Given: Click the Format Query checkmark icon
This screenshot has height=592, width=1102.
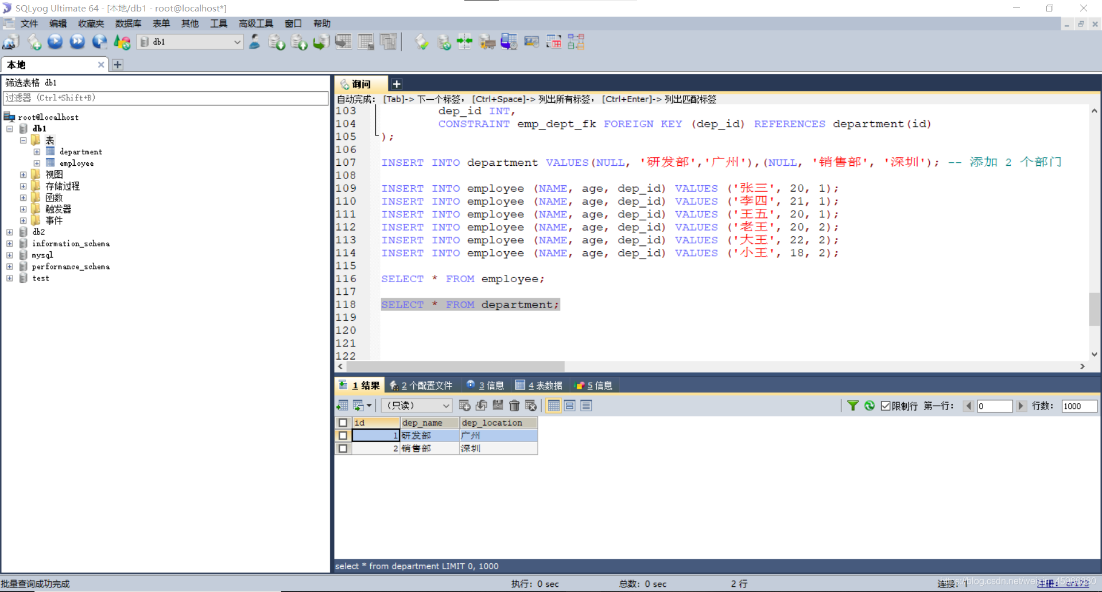Looking at the screenshot, I should point(422,42).
